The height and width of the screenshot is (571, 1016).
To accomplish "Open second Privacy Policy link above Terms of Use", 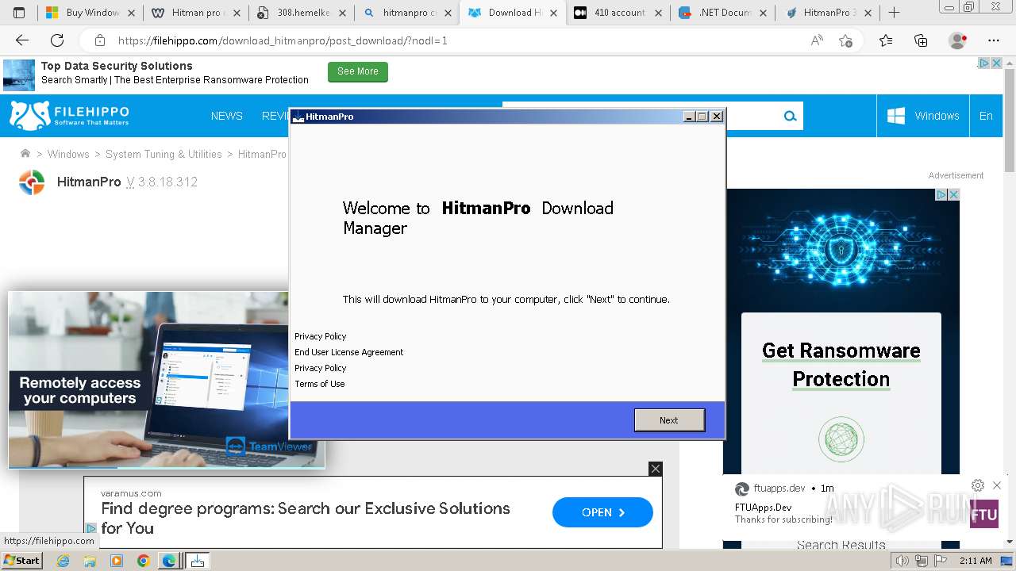I will (x=320, y=368).
